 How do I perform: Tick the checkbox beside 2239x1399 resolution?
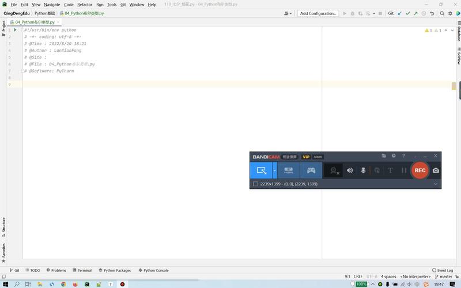(x=255, y=184)
